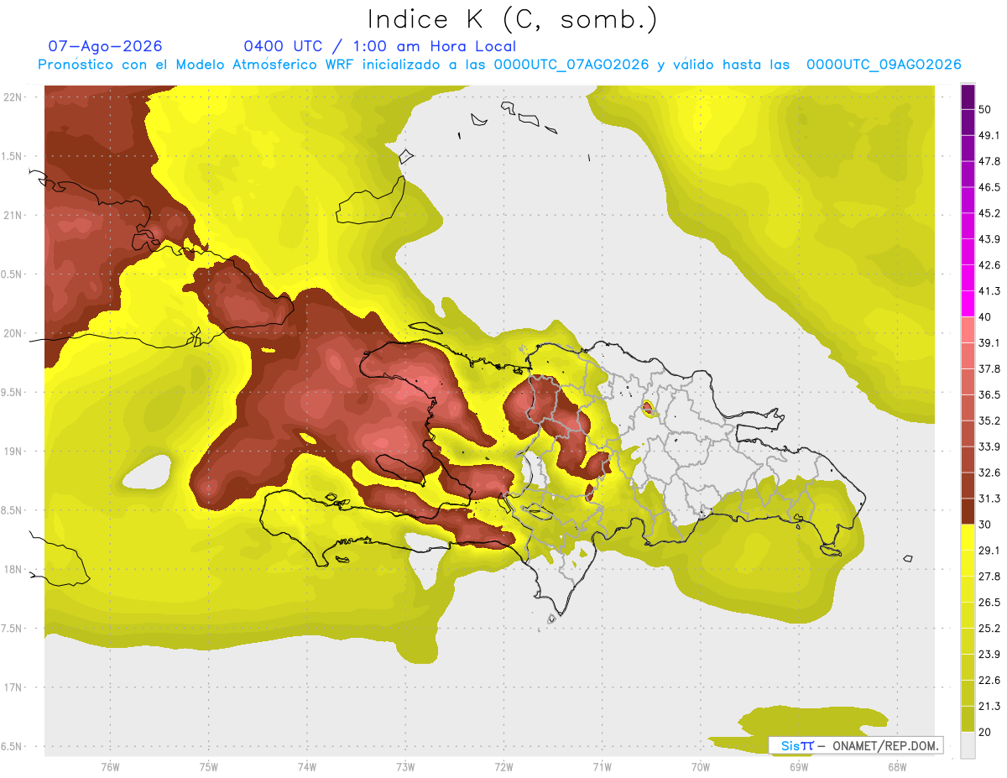Screen dimensions: 1007x778
Task: Click the color scale value "37.8"
Action: (989, 368)
